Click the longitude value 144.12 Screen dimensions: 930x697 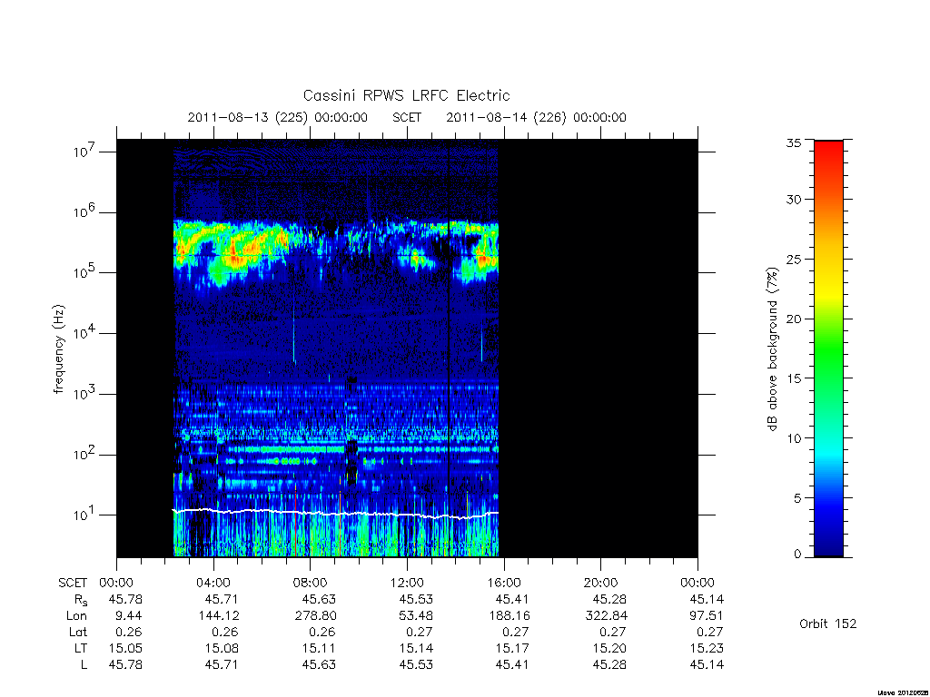[219, 616]
